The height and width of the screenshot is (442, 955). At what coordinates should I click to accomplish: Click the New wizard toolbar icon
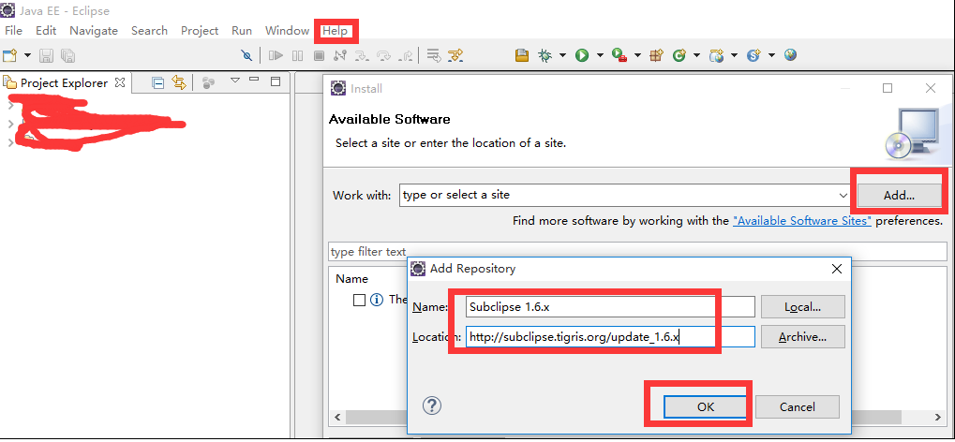tap(9, 56)
